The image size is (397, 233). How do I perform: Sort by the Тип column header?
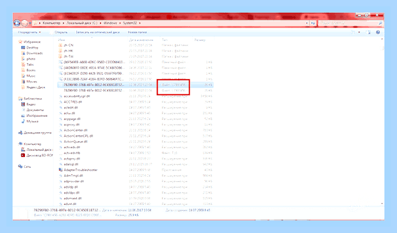(165, 40)
